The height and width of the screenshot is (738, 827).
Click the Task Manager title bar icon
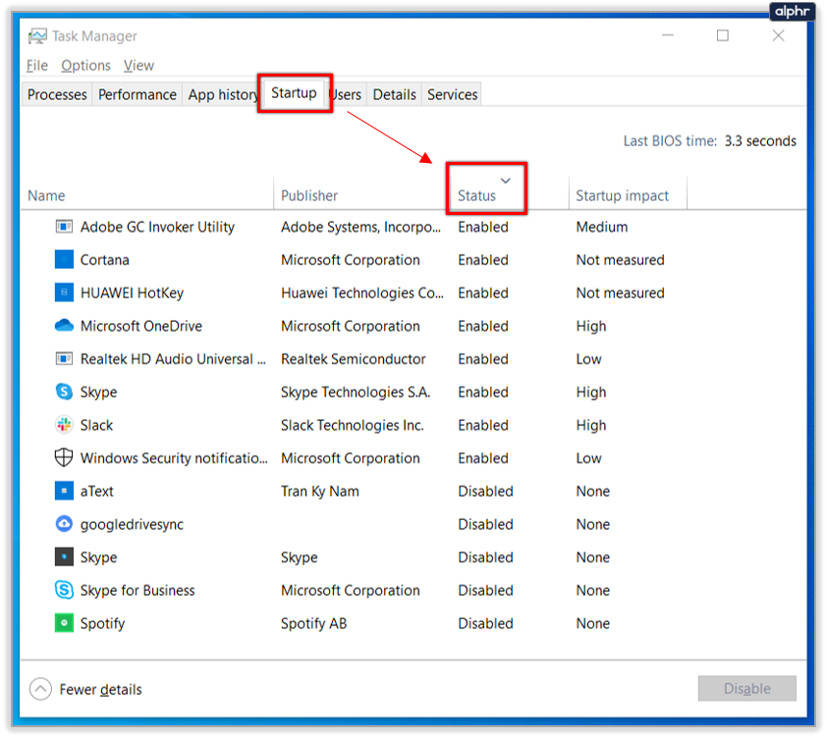coord(37,36)
